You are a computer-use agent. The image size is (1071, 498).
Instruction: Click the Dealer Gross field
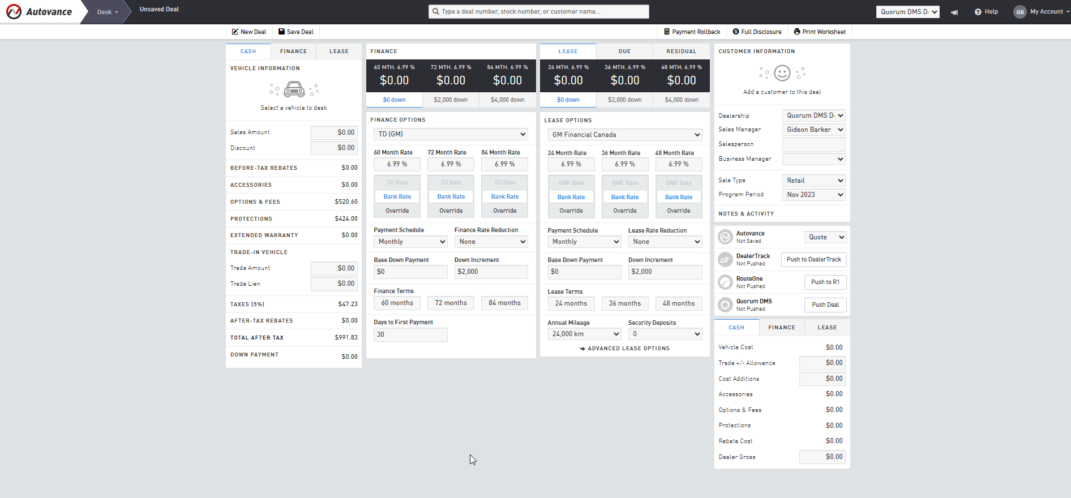(822, 457)
